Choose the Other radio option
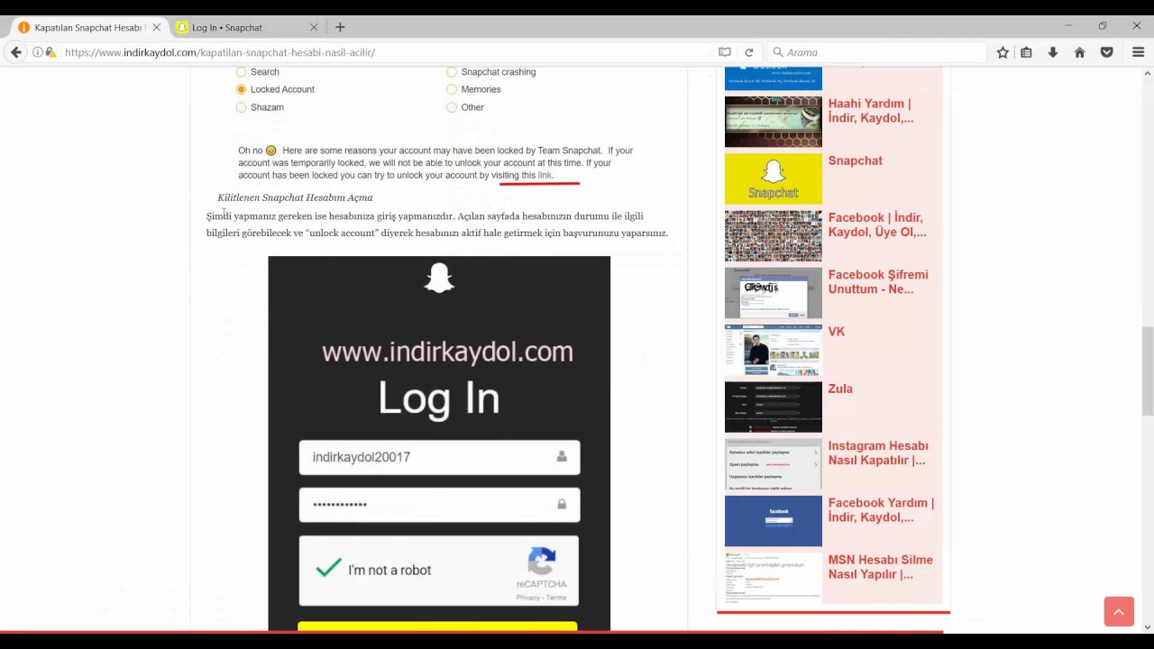 coord(452,107)
